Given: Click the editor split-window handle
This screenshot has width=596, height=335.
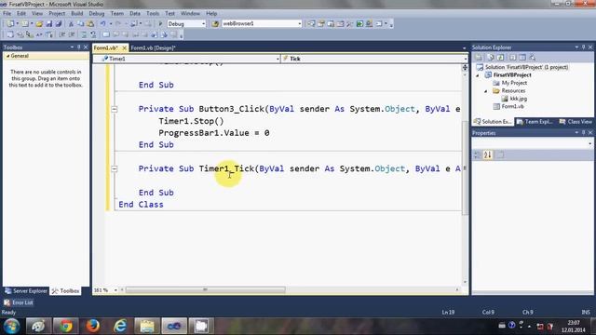Looking at the screenshot, I should [x=465, y=68].
